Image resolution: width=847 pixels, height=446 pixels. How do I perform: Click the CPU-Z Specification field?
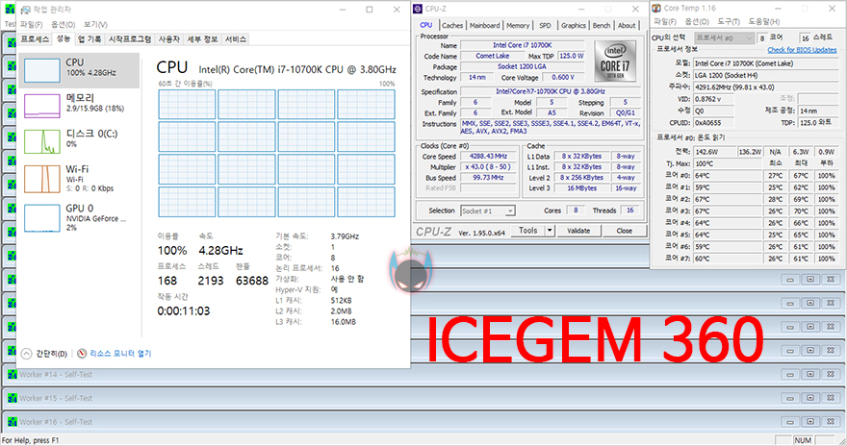coord(550,91)
